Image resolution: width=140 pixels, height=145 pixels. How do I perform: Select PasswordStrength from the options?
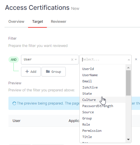coord(102,106)
